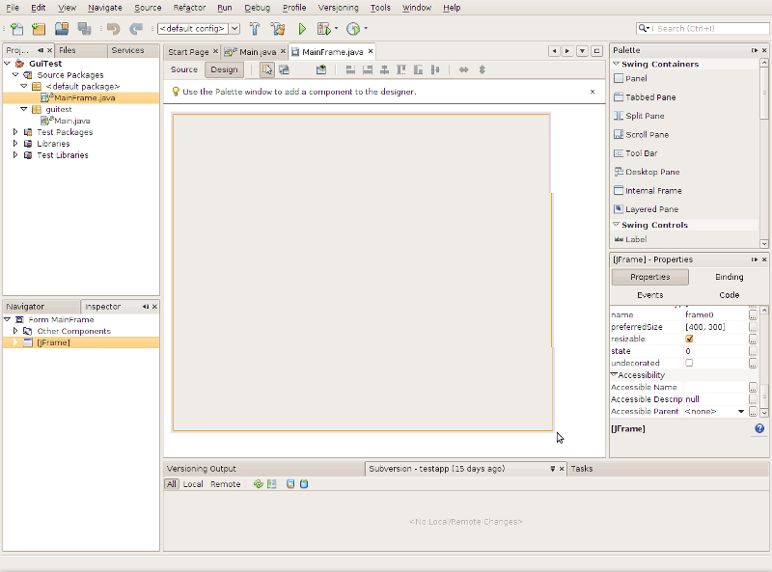Click the align right in column icon

point(368,69)
